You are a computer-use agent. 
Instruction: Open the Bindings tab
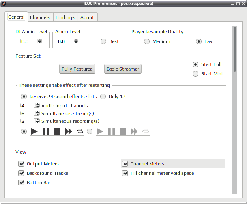tap(65, 17)
